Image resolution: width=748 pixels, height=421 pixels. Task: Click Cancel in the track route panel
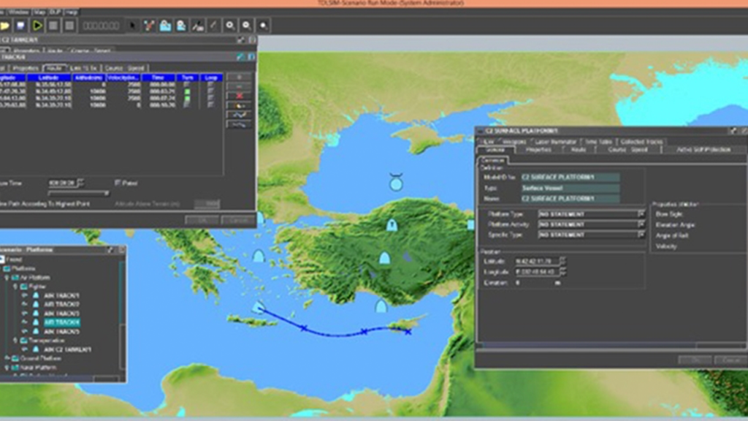pos(238,220)
